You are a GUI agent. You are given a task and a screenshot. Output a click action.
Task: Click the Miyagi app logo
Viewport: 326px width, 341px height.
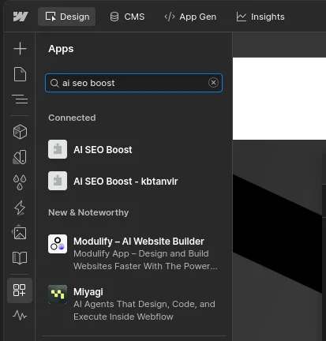coord(58,294)
